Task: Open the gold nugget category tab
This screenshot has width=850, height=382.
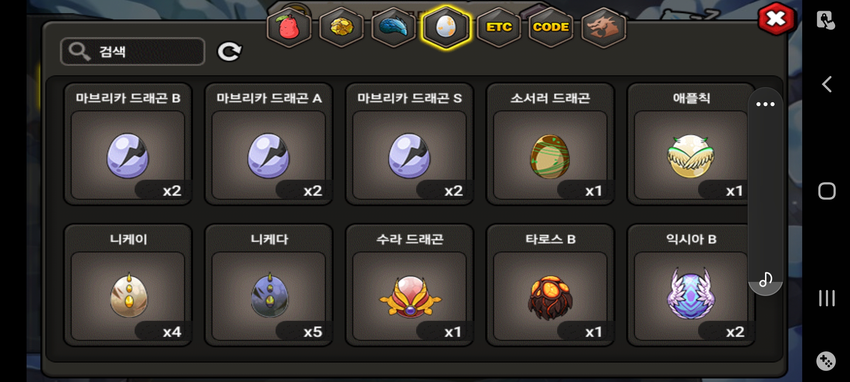Action: tap(341, 28)
